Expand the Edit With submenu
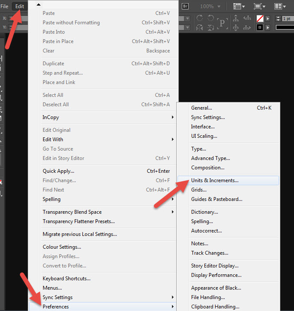 (x=108, y=140)
